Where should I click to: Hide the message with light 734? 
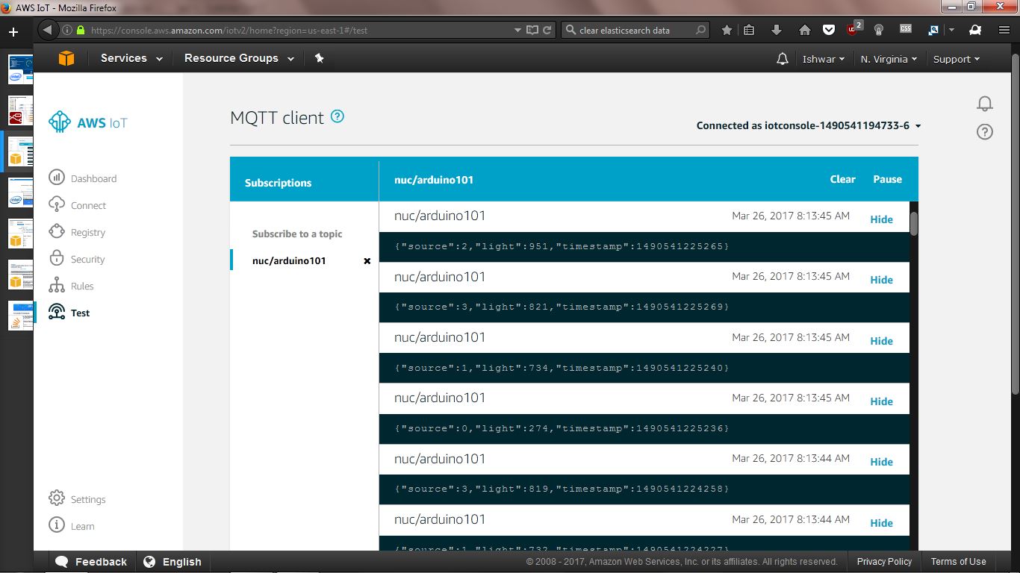coord(882,341)
